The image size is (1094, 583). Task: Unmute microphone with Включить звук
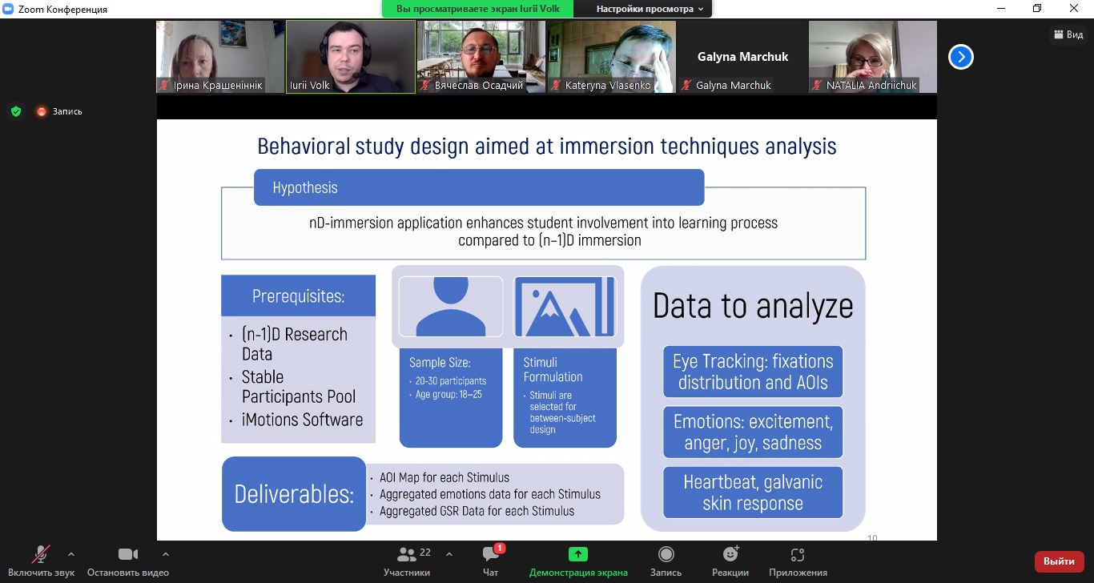[x=40, y=555]
